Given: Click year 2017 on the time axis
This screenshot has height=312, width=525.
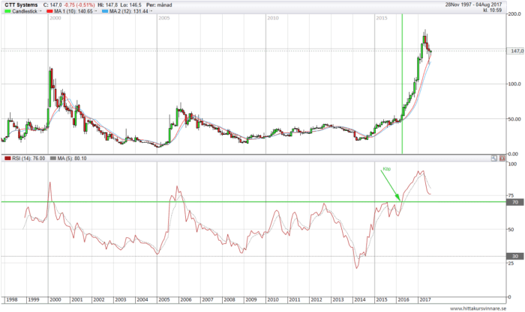Looking at the screenshot, I should (425, 299).
